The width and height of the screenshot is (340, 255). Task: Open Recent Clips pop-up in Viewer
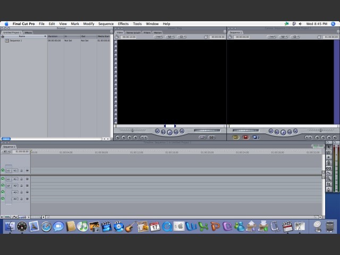point(202,137)
